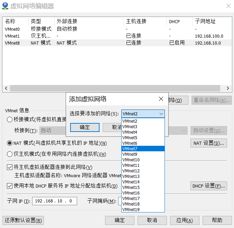Click 还原默认设置(R) button
234x228 pixels.
(23, 220)
